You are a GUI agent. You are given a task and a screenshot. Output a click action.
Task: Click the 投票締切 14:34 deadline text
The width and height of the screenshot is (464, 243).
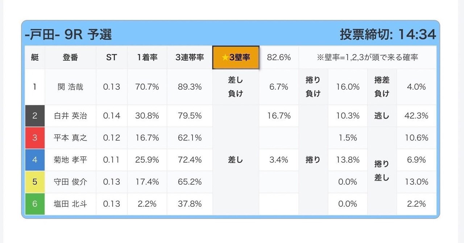coord(388,34)
